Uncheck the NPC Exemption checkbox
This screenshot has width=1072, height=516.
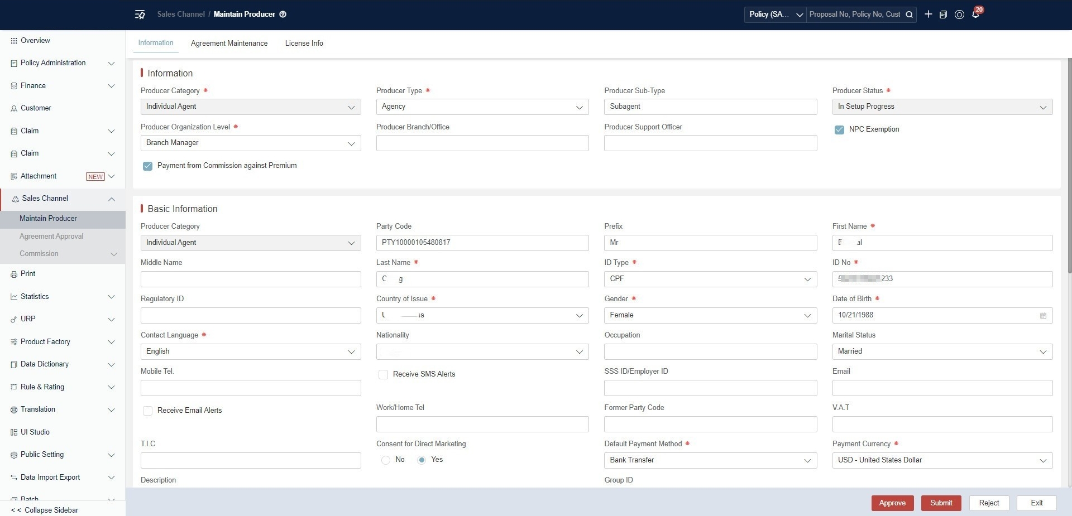[839, 130]
